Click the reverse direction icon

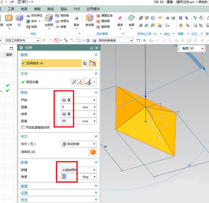(74, 82)
